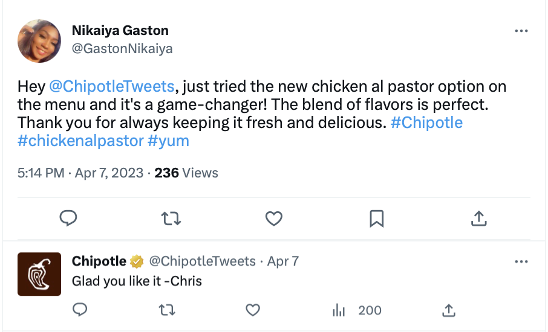Bookmark the main tweet
The height and width of the screenshot is (332, 548).
click(376, 219)
